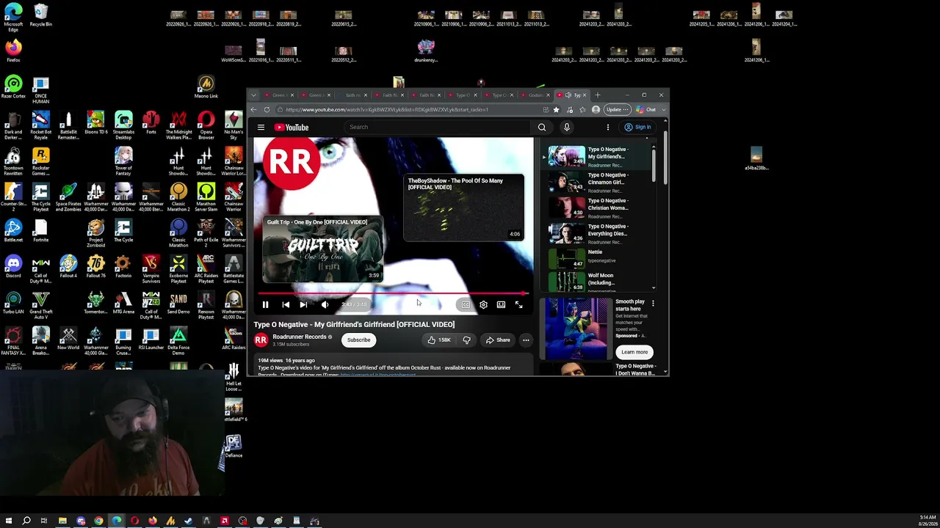Click the YouTube search magnifier button
940x528 pixels.
pos(542,127)
